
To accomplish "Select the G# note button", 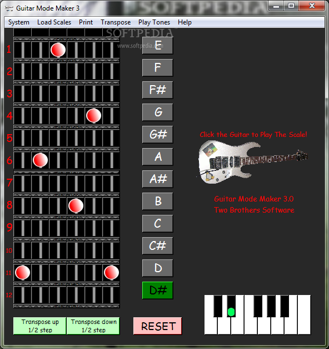I will [158, 135].
